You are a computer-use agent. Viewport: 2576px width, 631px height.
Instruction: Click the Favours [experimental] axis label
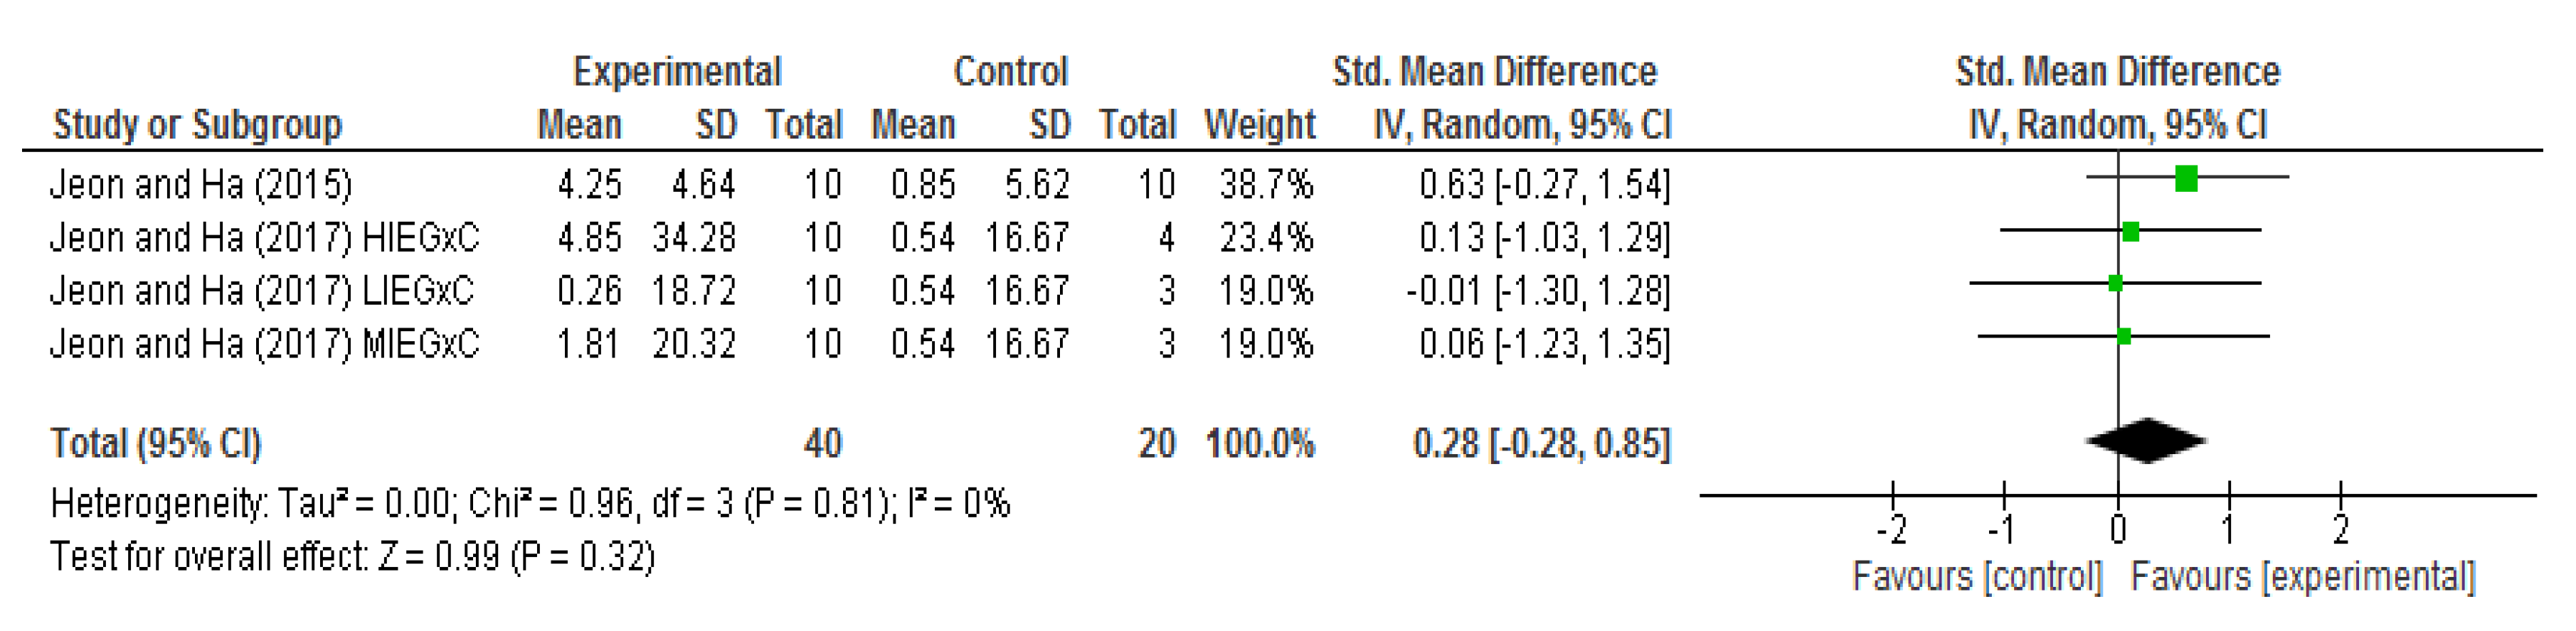(2303, 577)
